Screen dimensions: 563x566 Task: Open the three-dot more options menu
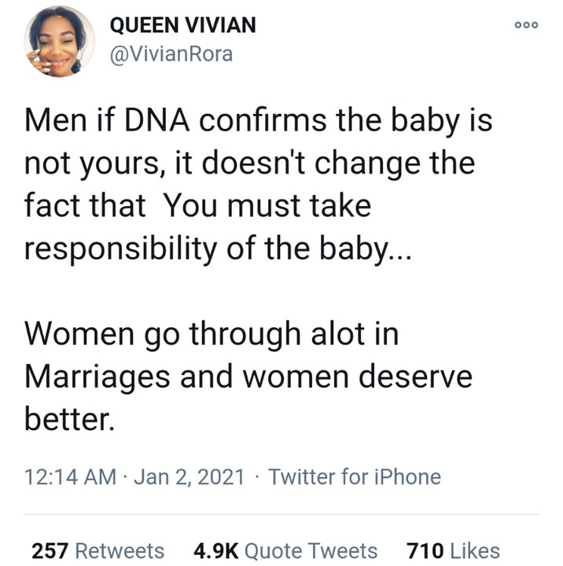(x=526, y=24)
